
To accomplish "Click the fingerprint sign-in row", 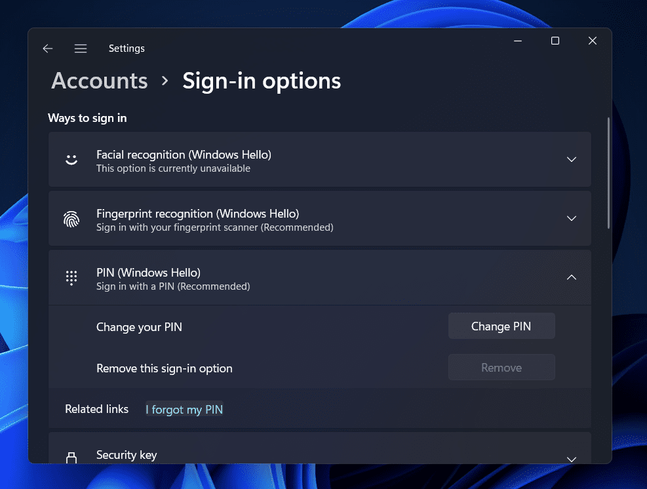I will coord(319,218).
